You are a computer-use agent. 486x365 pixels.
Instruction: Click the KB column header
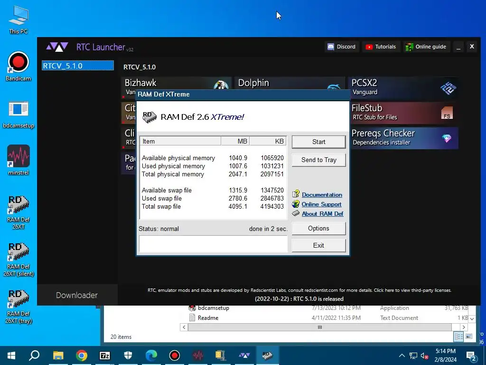click(x=268, y=141)
